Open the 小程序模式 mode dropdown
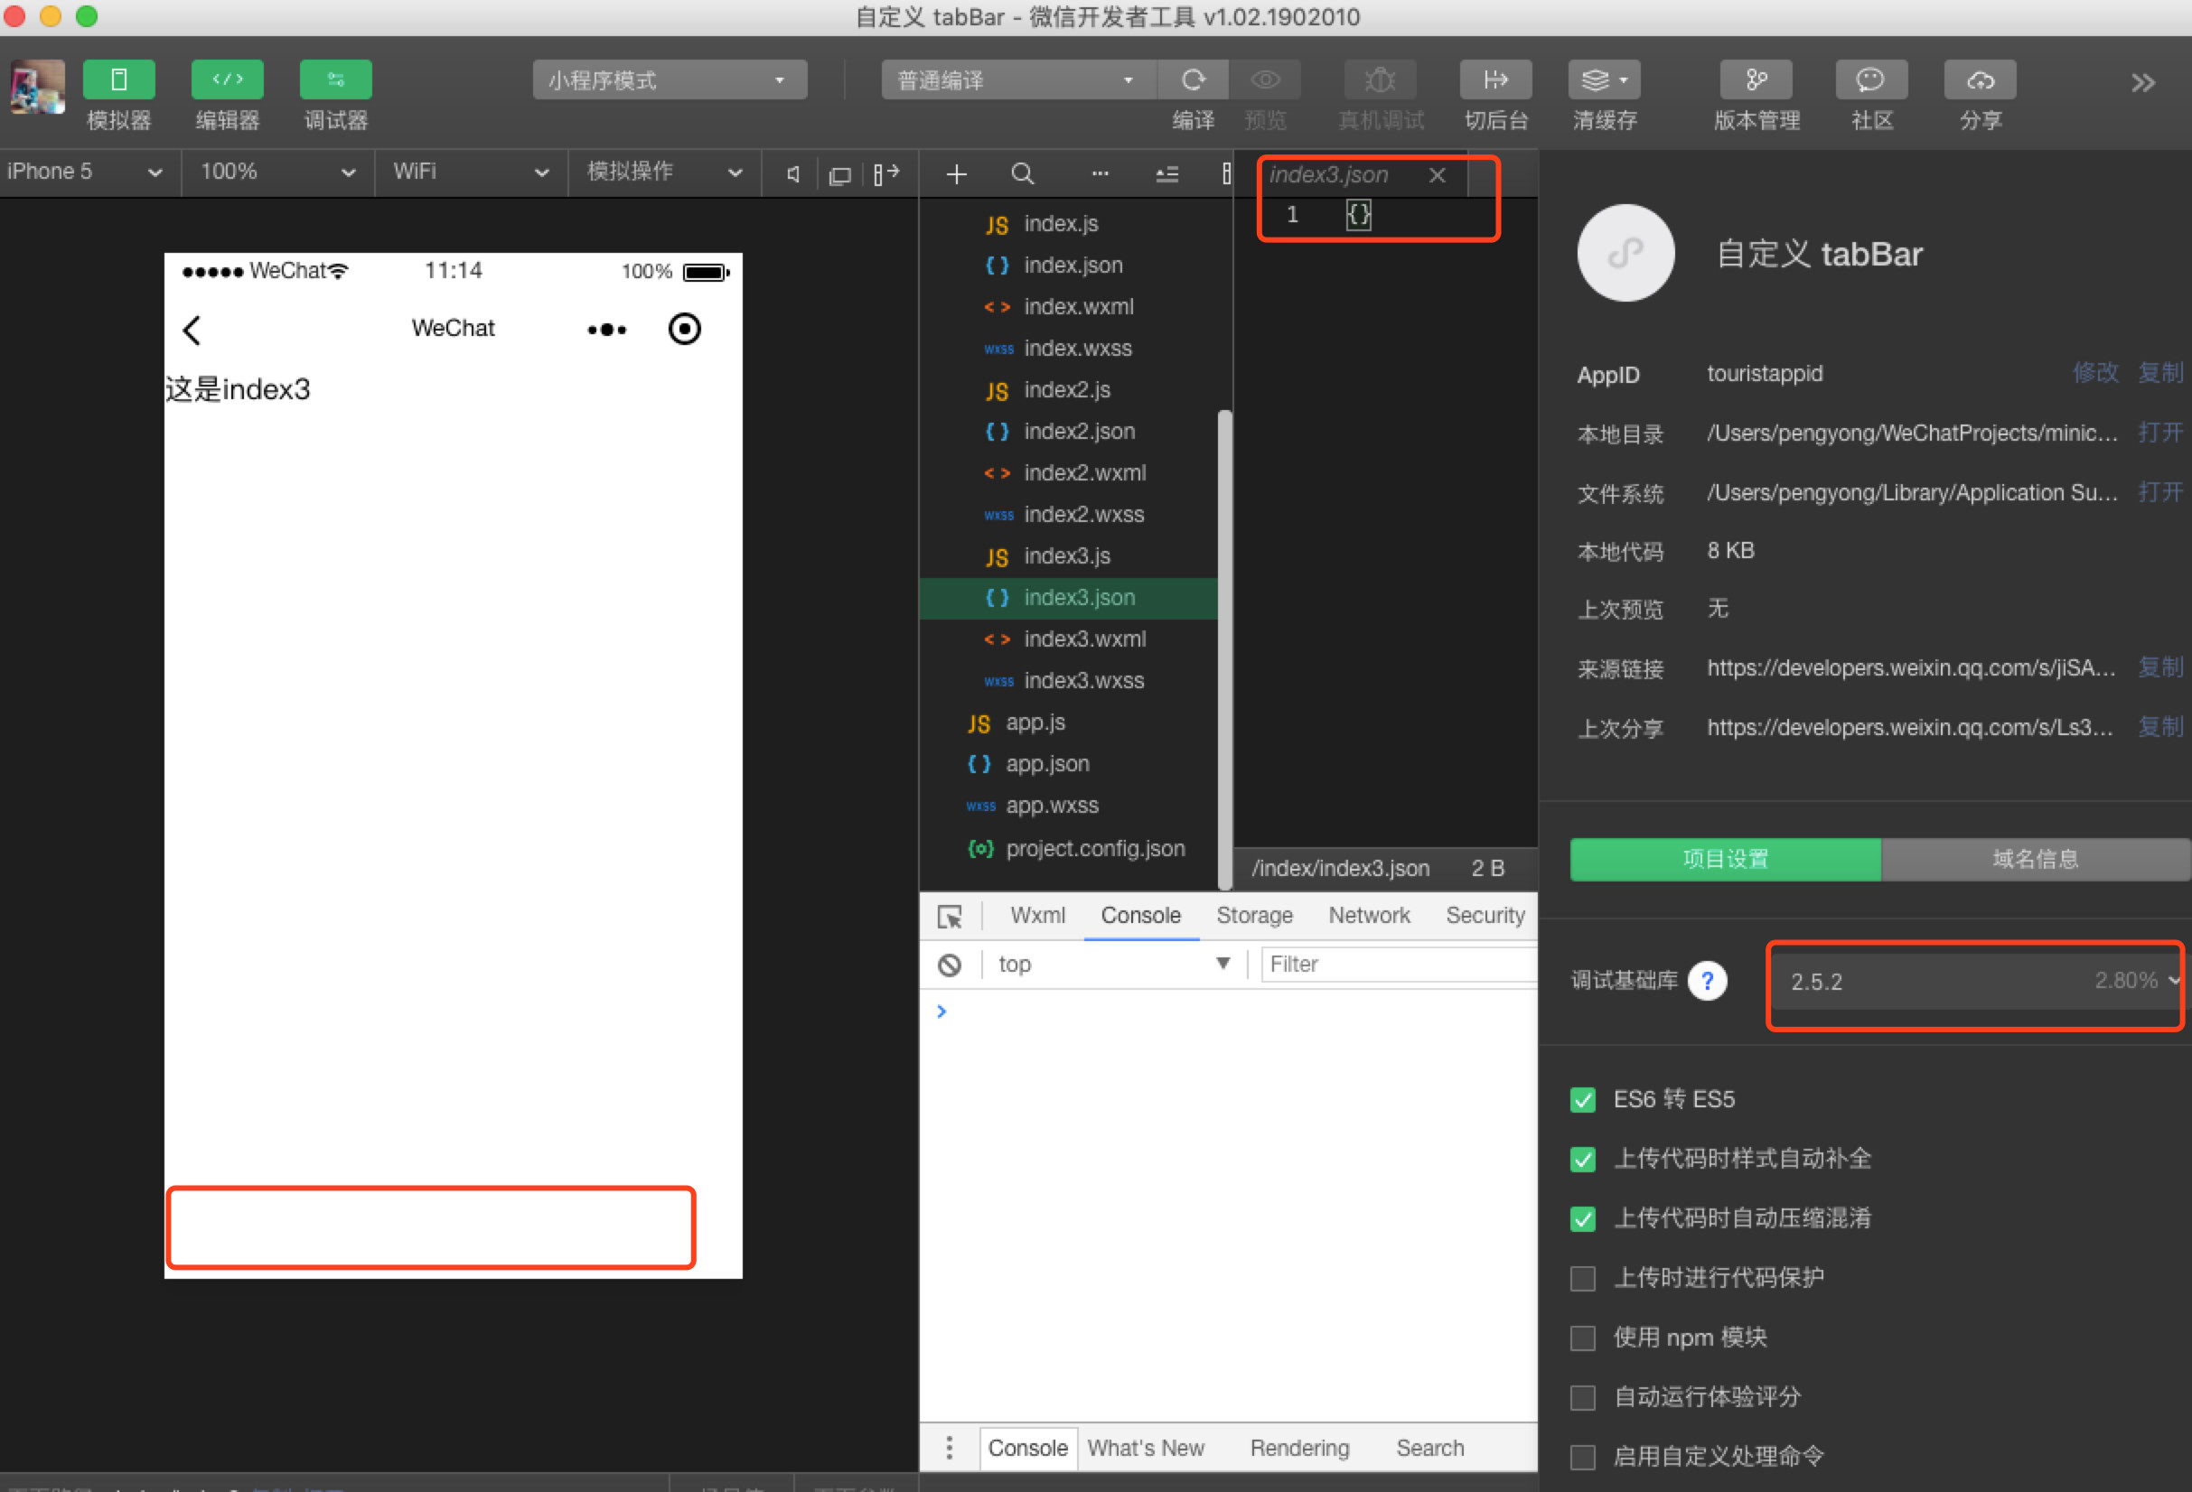The width and height of the screenshot is (2192, 1492). point(670,80)
